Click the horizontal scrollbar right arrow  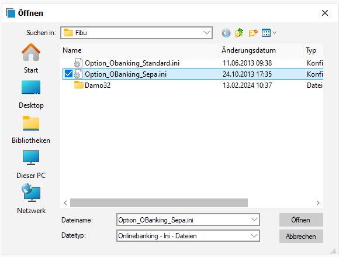coord(318,203)
